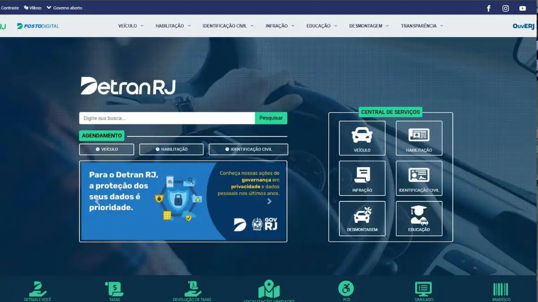
Task: Open the INFRAÇÃO navigation menu item
Action: tap(277, 26)
